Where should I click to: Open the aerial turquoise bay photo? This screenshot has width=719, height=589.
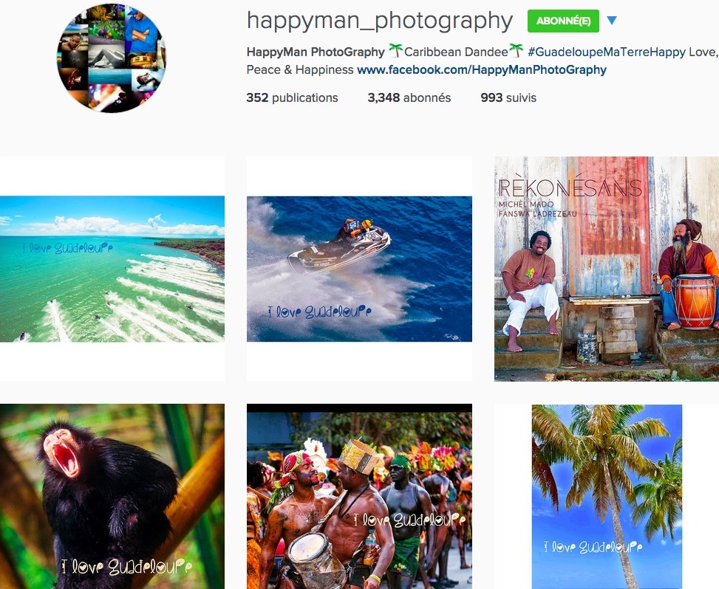(x=112, y=269)
